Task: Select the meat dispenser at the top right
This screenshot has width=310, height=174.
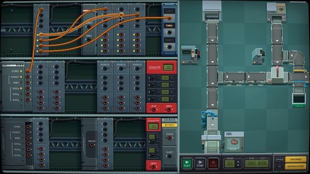Action: (x=277, y=12)
